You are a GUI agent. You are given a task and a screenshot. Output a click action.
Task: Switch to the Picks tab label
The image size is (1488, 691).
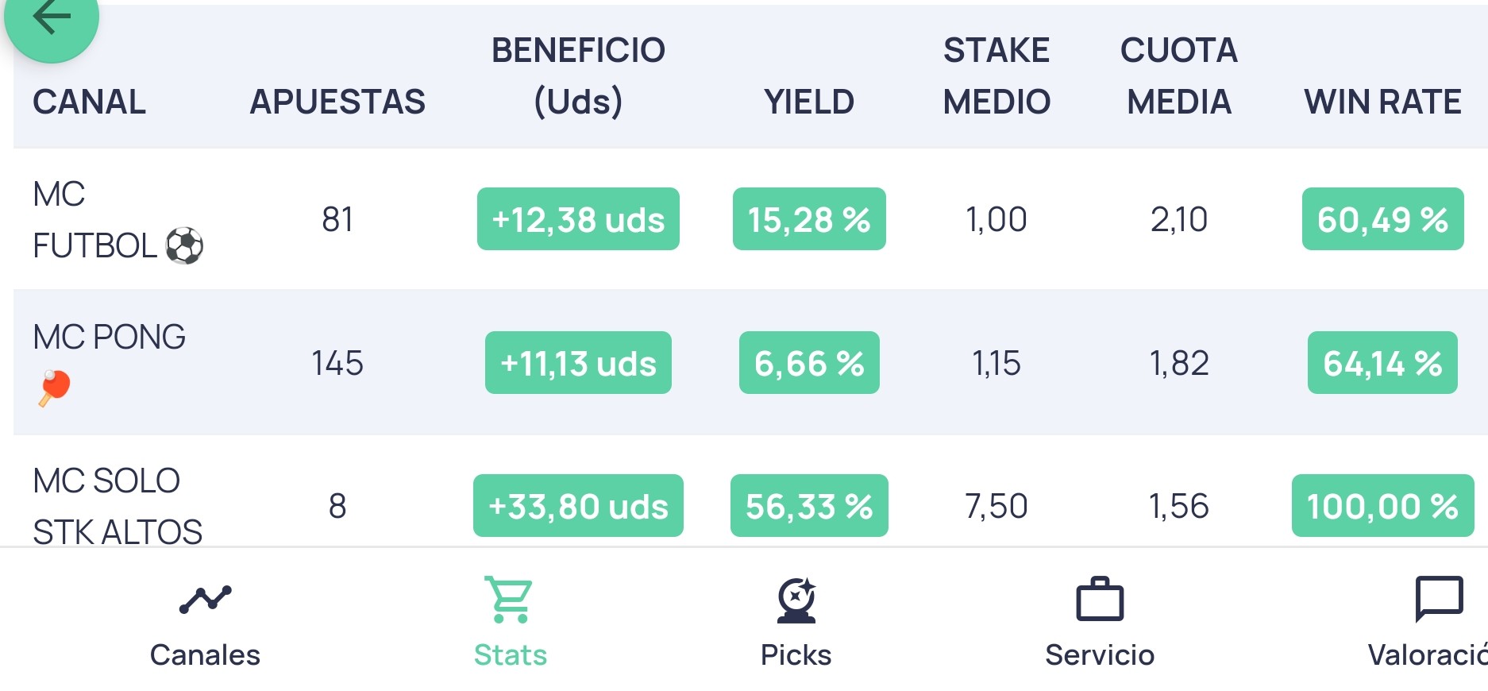(796, 655)
